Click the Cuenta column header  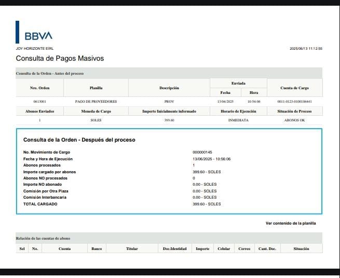pyautogui.click(x=64, y=249)
